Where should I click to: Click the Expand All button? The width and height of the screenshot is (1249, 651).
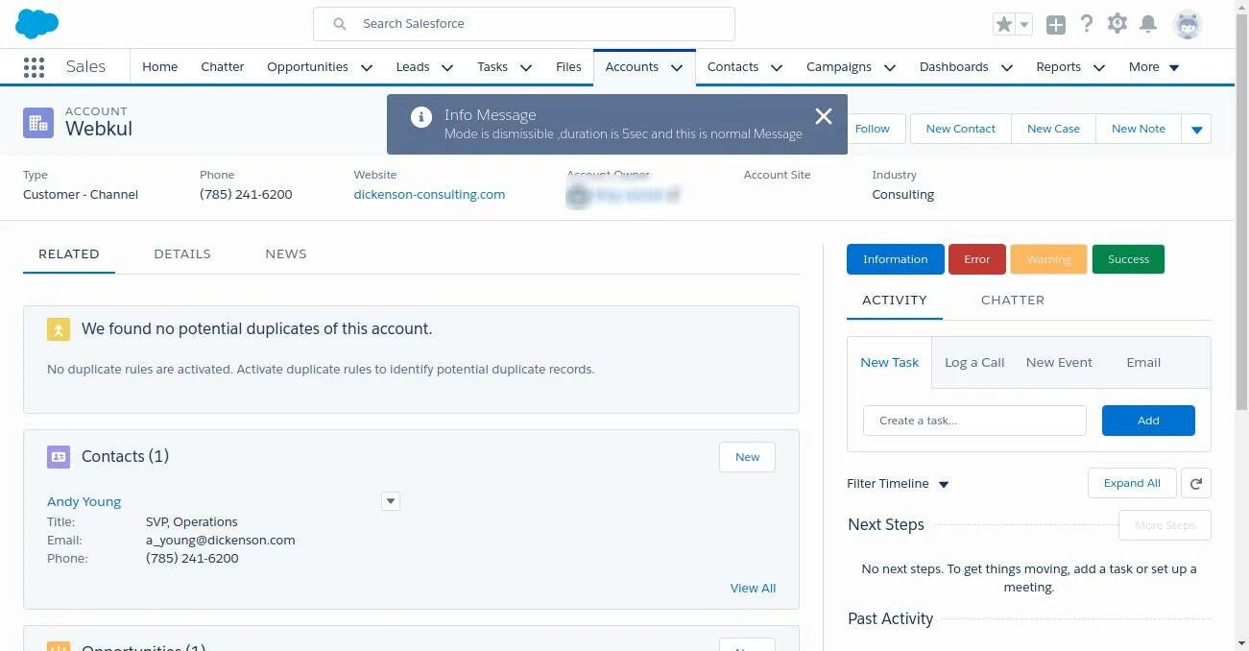[1132, 483]
